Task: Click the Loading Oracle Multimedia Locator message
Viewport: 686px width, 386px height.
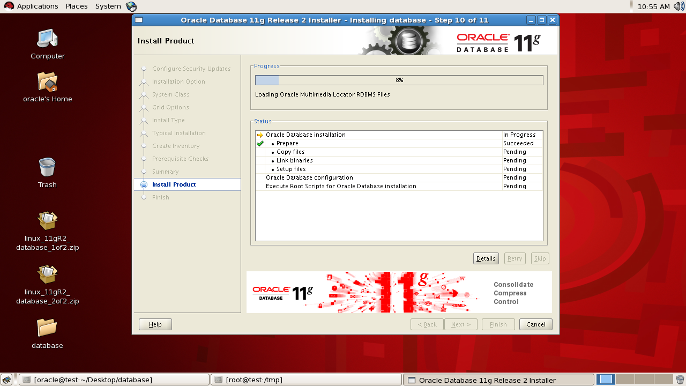Action: 323,94
